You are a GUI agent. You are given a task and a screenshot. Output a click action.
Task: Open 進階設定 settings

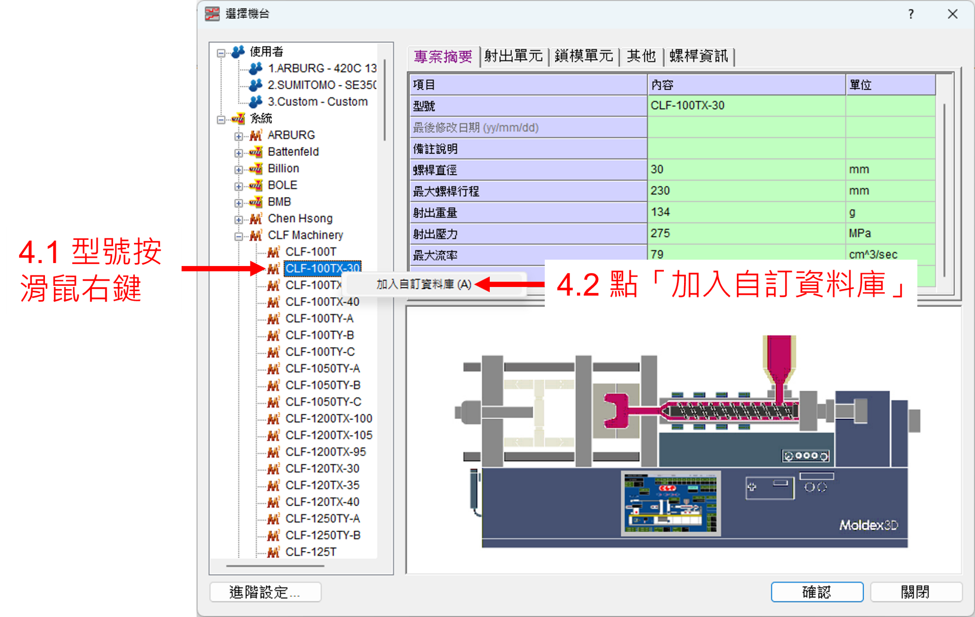[x=264, y=591]
